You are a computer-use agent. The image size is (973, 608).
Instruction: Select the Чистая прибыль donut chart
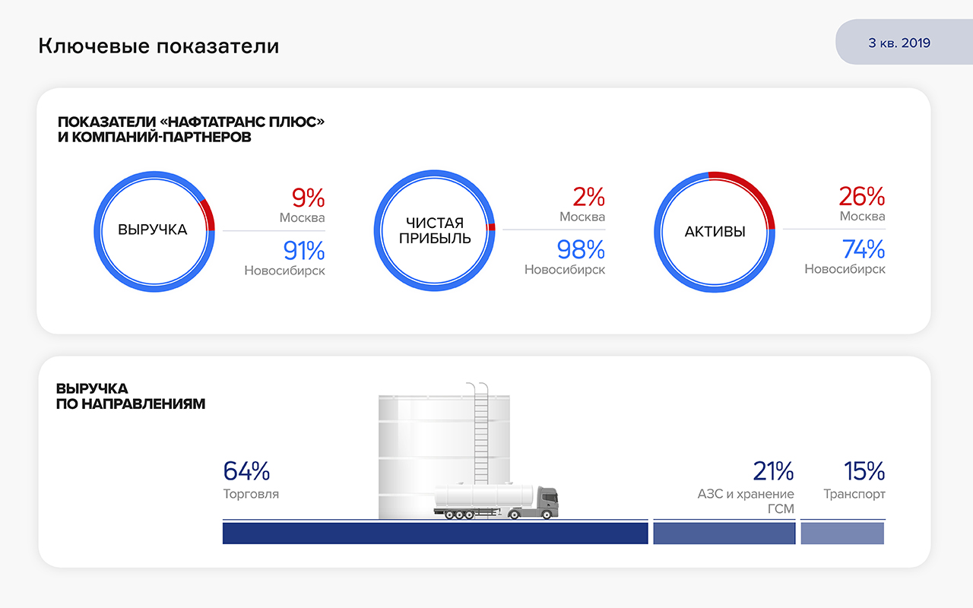pos(434,230)
